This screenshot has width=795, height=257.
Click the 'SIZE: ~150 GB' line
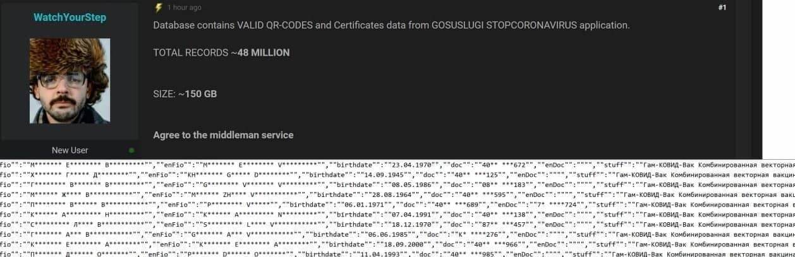185,93
